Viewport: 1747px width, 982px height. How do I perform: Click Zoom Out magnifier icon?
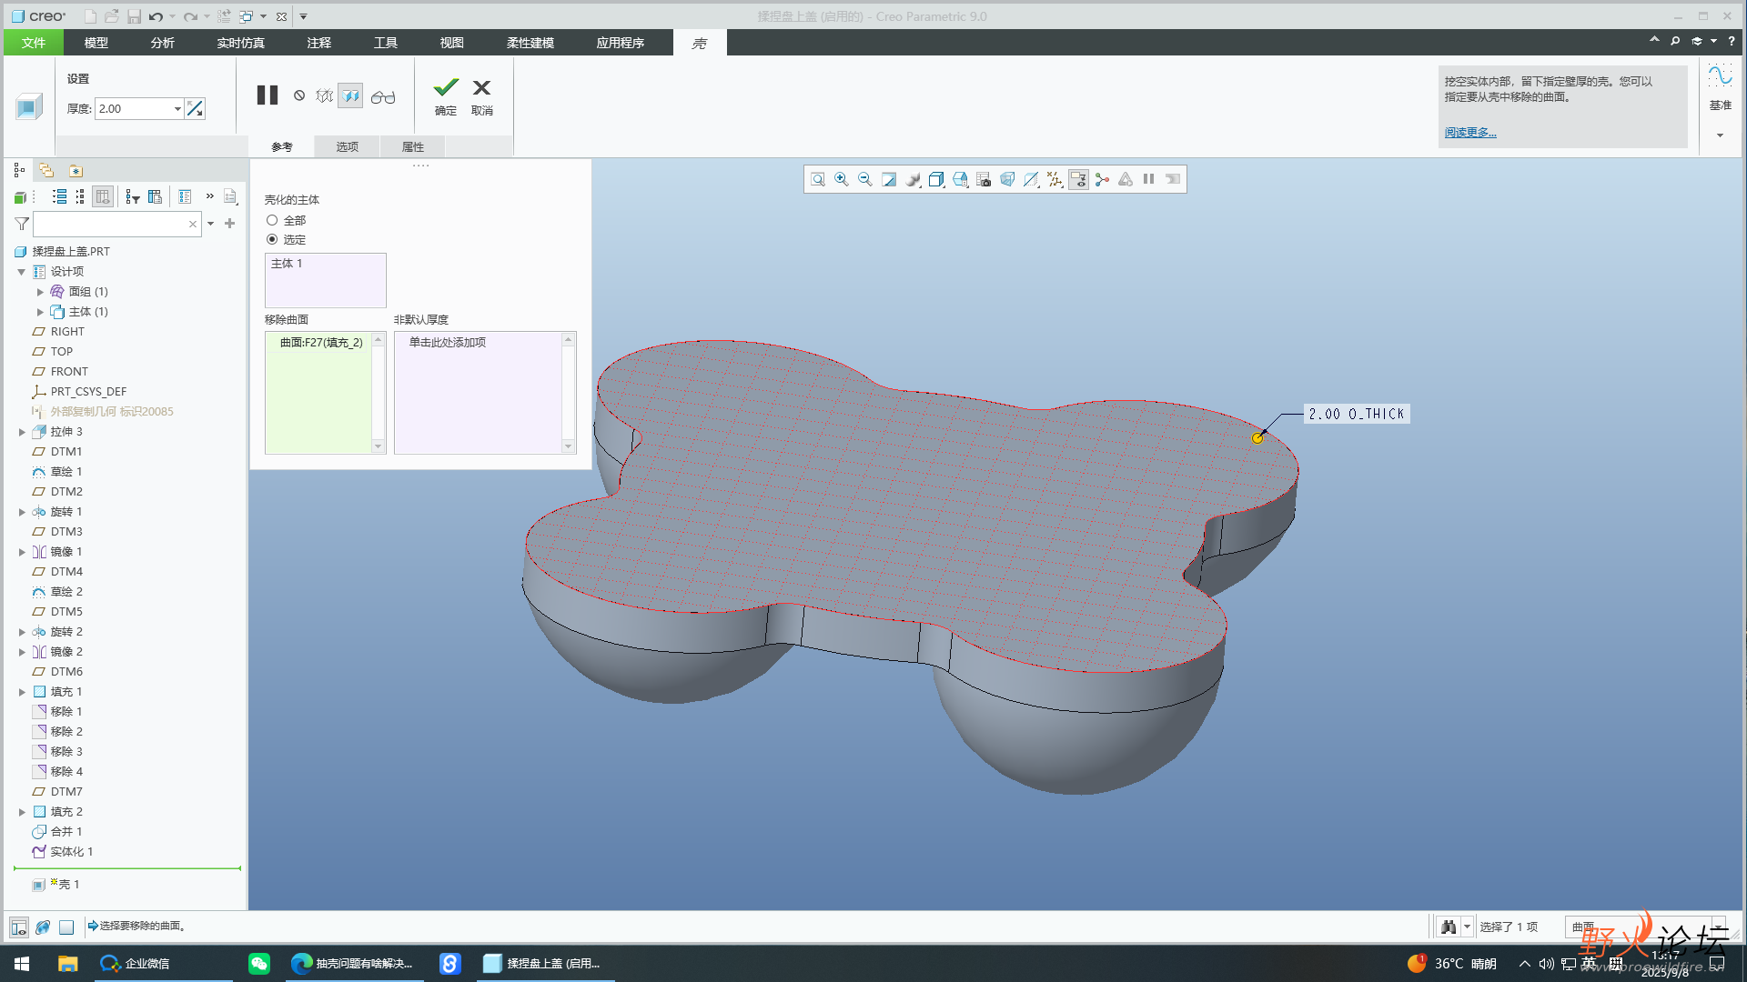pos(865,179)
